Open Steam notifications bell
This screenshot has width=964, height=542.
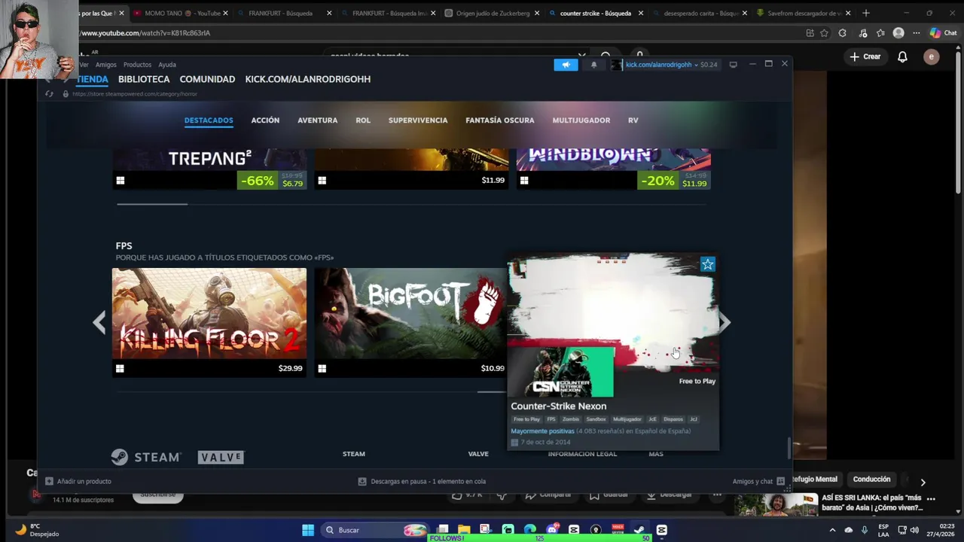click(x=593, y=65)
